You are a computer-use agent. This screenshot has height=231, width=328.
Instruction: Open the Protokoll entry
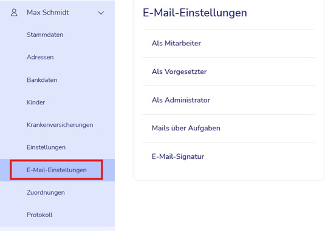(39, 215)
